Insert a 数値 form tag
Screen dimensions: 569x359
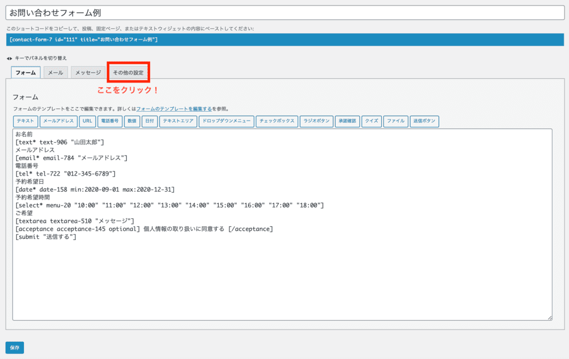(x=132, y=121)
